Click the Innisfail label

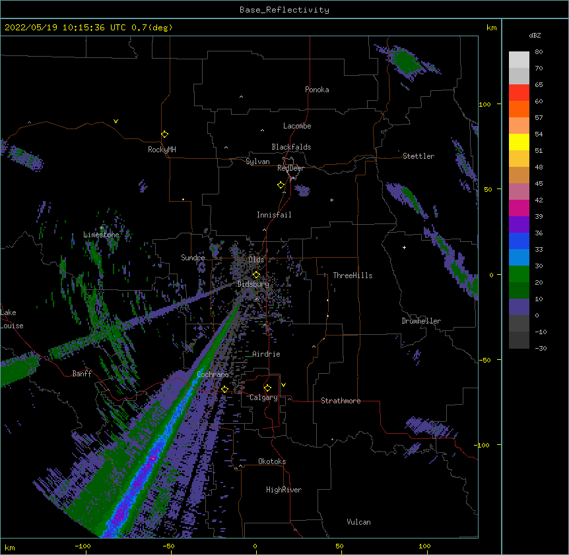pos(274,215)
